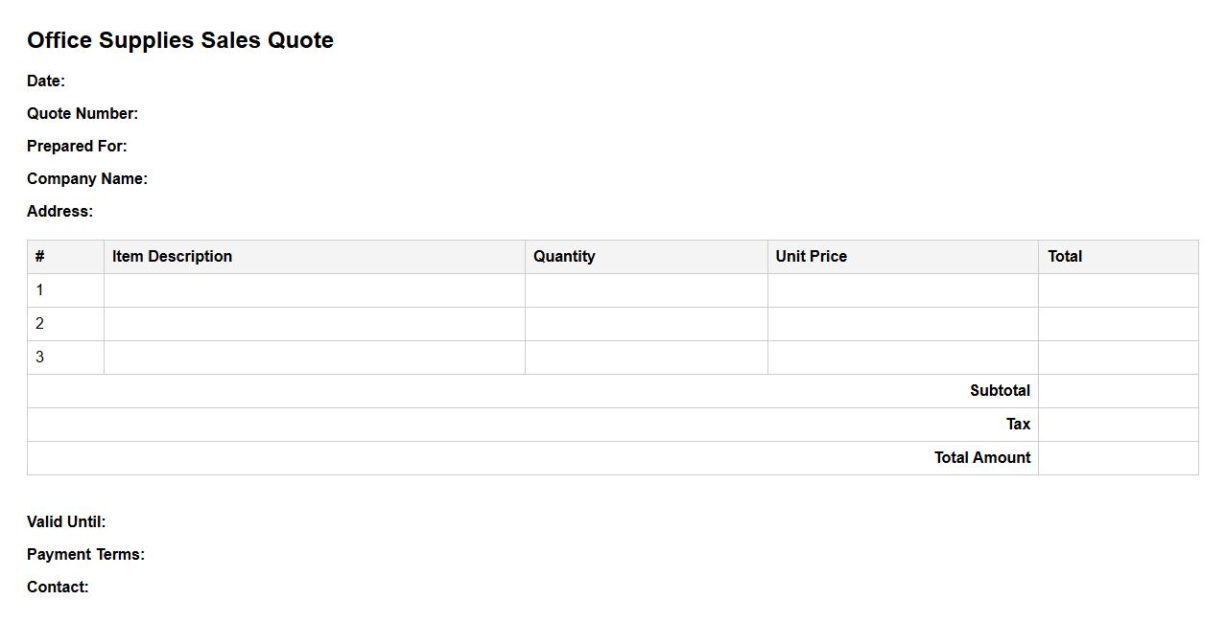Image resolution: width=1226 pixels, height=623 pixels.
Task: Select the Company Name label
Action: pos(87,179)
